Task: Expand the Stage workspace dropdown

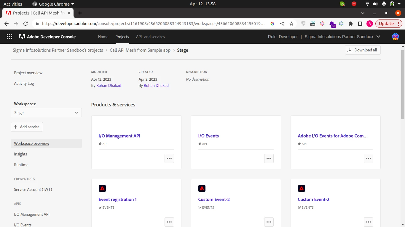Action: click(46, 113)
